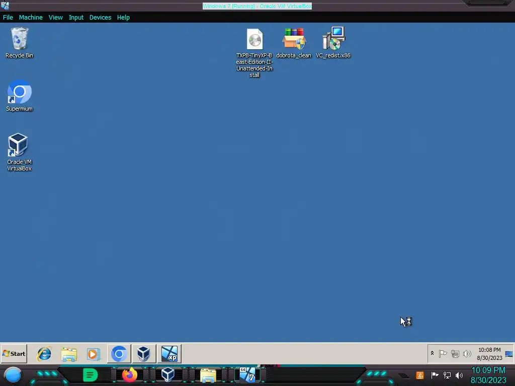Viewport: 515px width, 386px height.
Task: Click the guest Show Desktop button
Action: [509, 353]
